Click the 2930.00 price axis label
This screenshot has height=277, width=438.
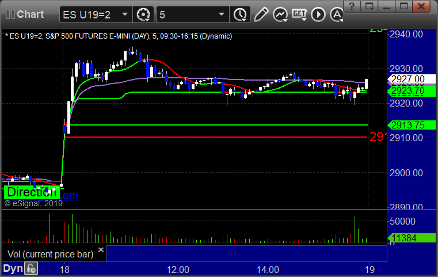(406, 69)
